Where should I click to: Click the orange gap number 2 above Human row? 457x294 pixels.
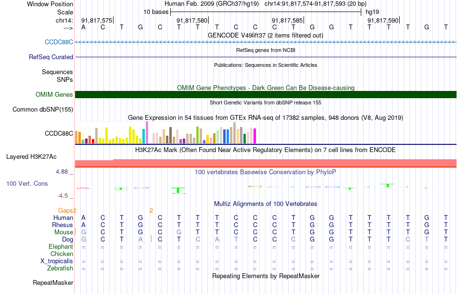pyautogui.click(x=151, y=210)
